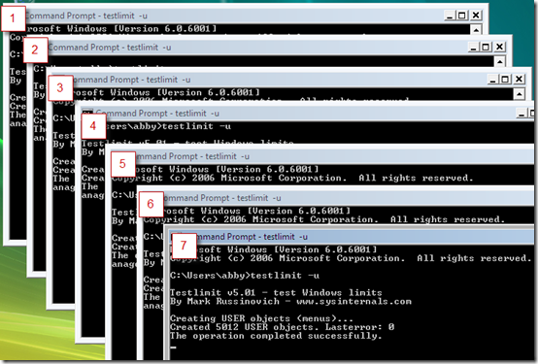Click scroll-up arrow in window labeled 1
Screen dimensions: 538x364
tap(476, 30)
